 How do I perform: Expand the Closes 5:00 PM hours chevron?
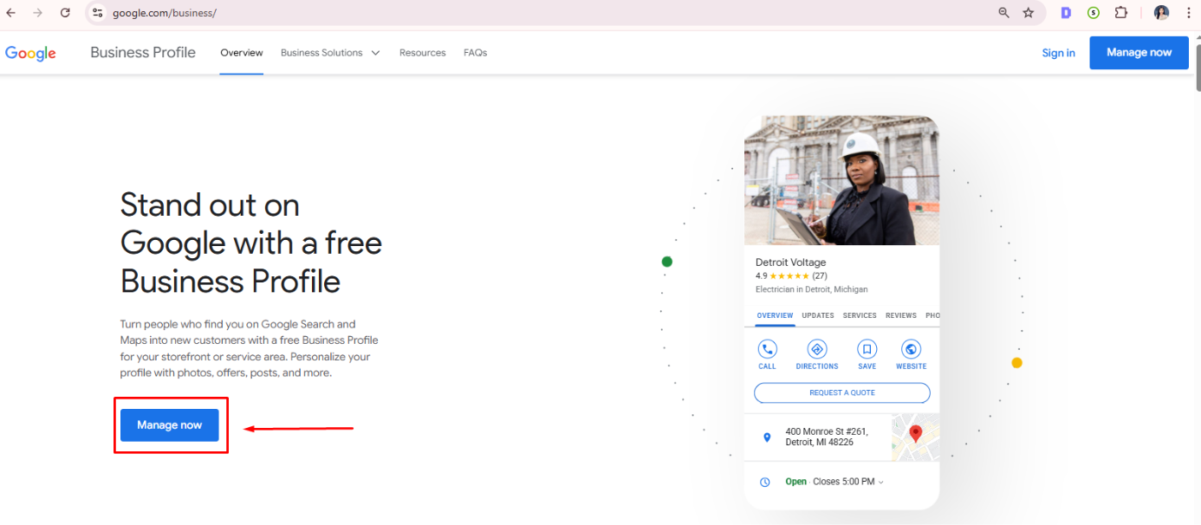(881, 483)
